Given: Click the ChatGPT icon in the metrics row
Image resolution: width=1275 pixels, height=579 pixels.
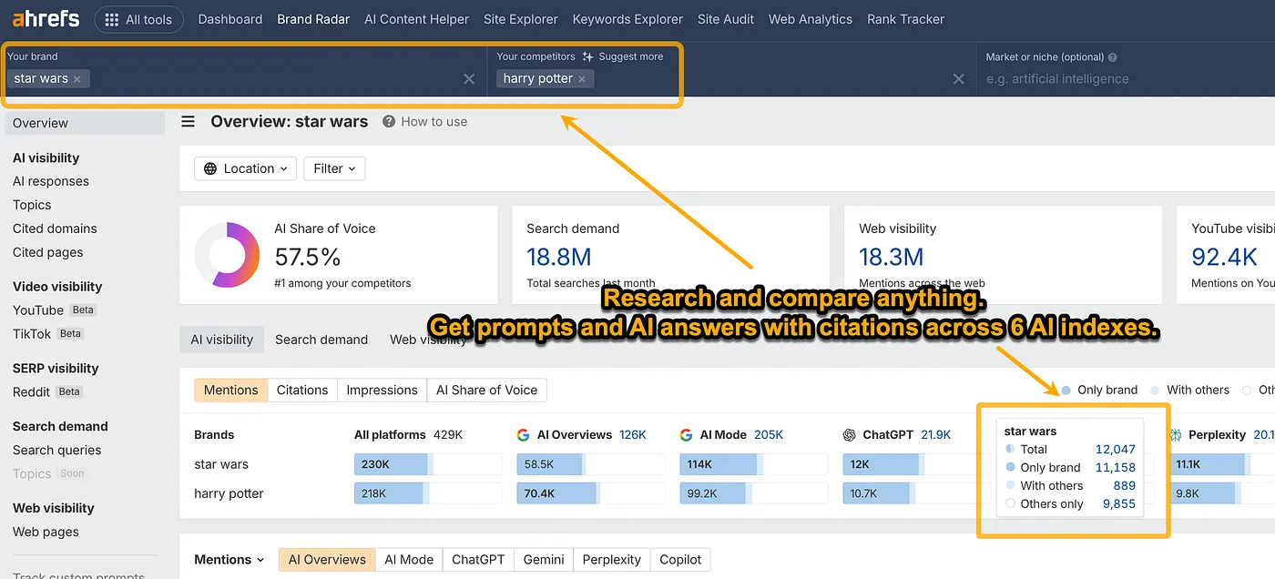Looking at the screenshot, I should pyautogui.click(x=850, y=434).
